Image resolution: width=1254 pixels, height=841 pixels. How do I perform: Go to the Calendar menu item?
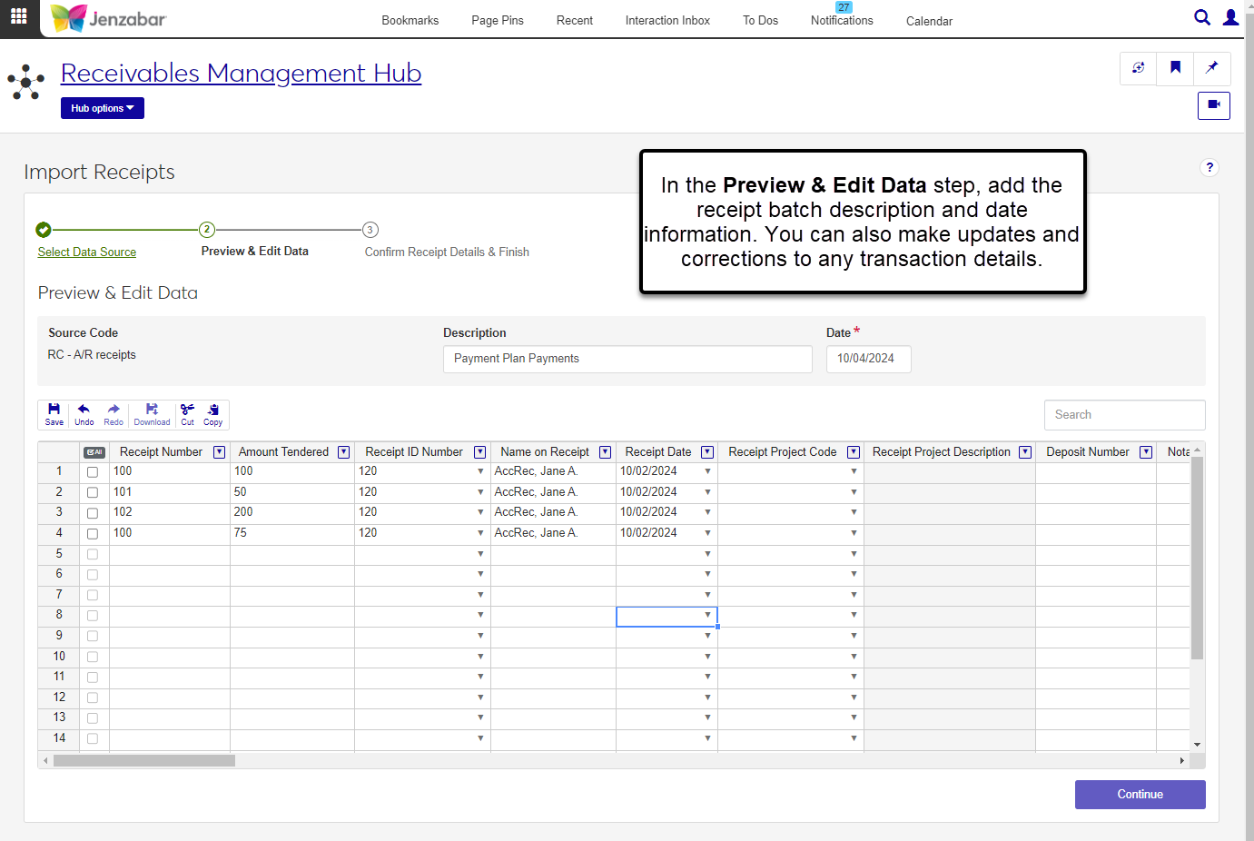[x=929, y=21]
